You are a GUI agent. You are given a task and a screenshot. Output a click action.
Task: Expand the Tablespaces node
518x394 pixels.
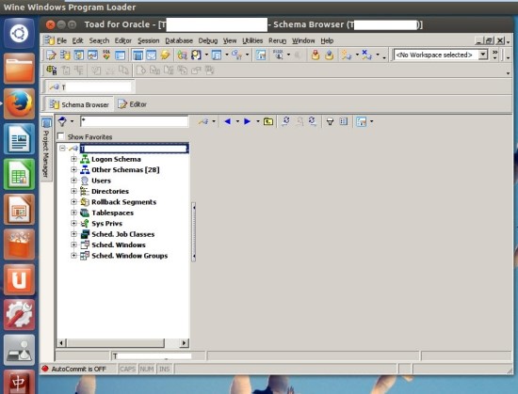point(74,213)
